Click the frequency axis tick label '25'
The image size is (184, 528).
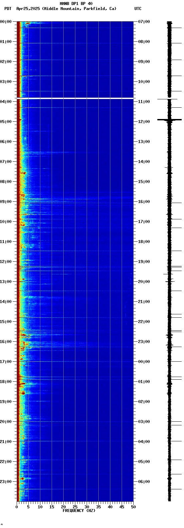coord(75,507)
